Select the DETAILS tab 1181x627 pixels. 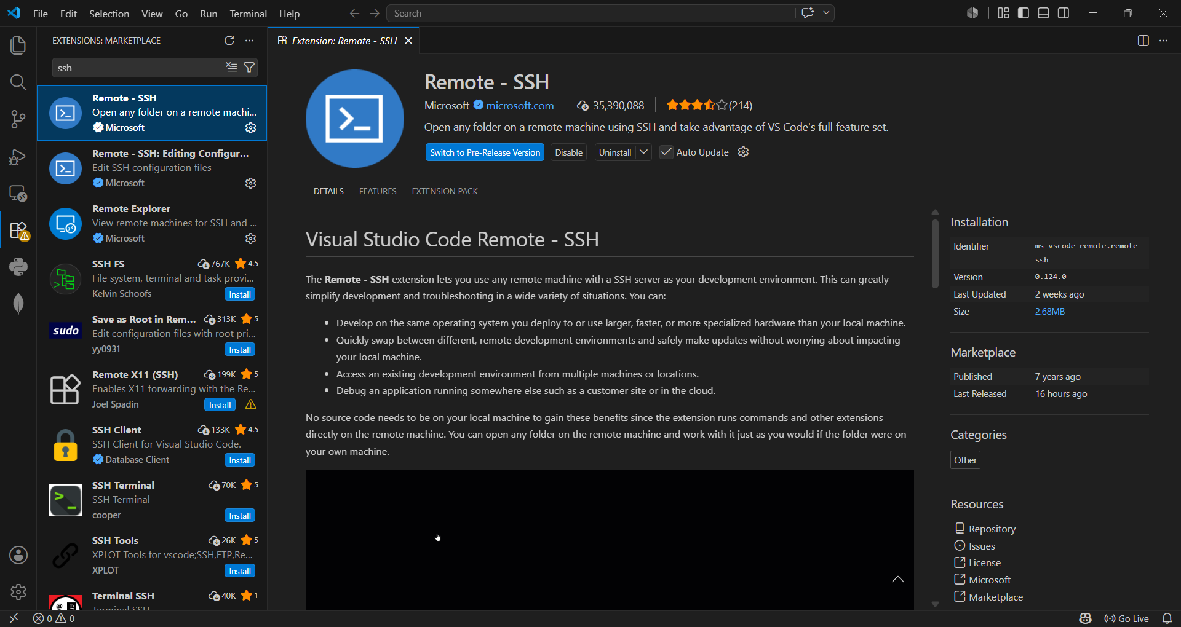coord(328,191)
